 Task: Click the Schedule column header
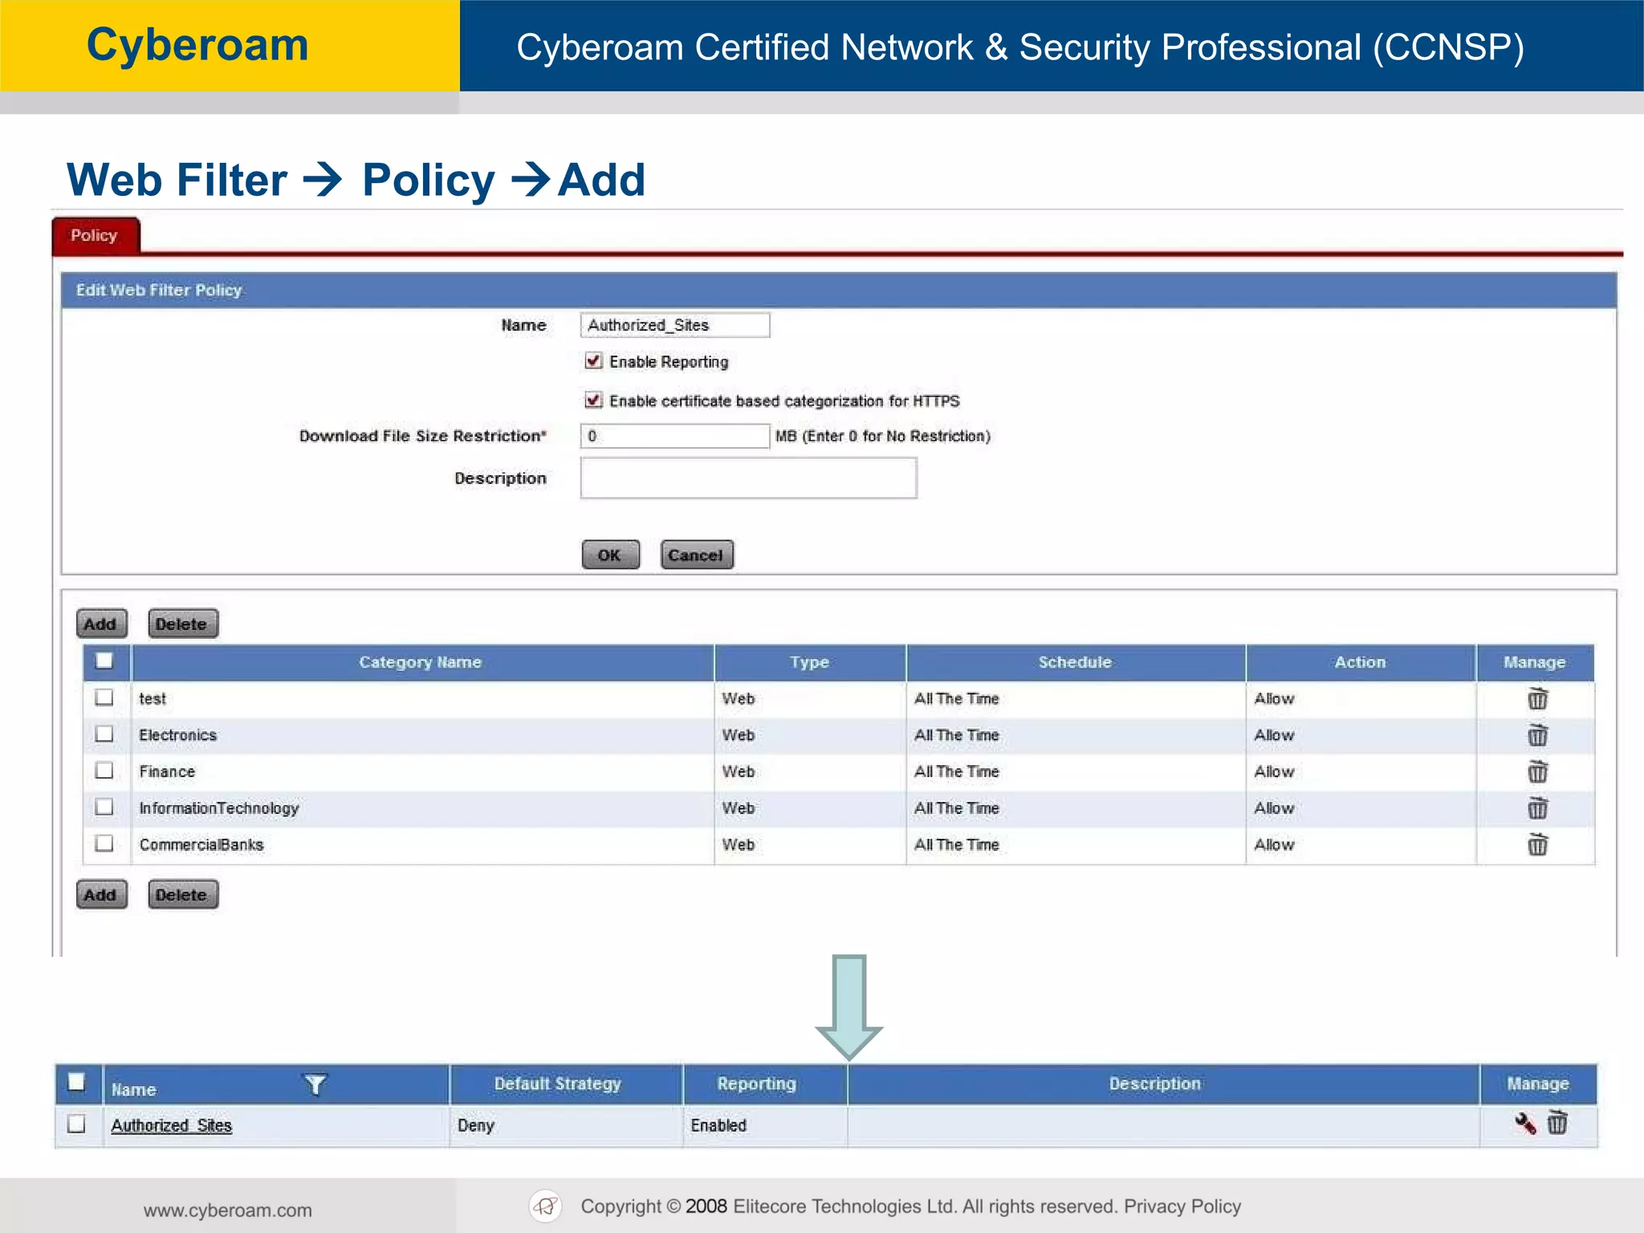(x=1075, y=662)
